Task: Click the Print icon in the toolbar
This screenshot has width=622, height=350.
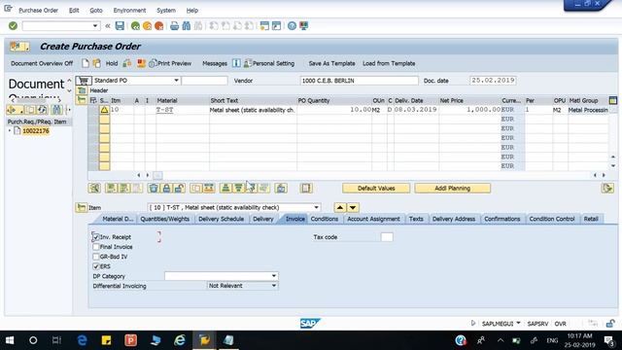Action: coord(174,26)
